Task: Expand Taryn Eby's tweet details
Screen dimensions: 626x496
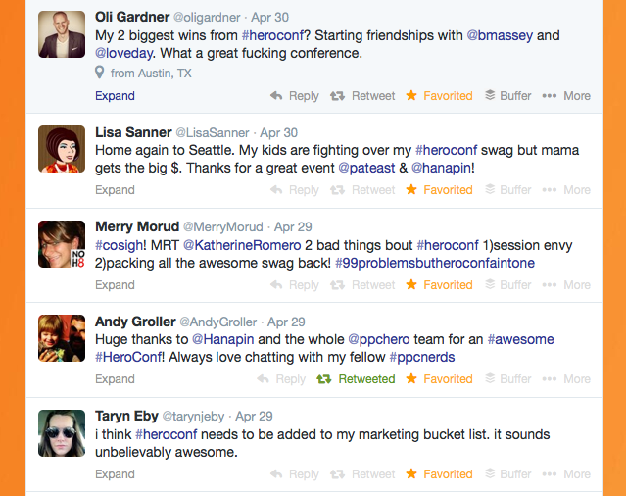Action: [115, 474]
